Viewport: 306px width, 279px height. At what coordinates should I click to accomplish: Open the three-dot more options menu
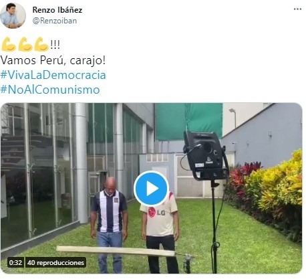tap(297, 9)
